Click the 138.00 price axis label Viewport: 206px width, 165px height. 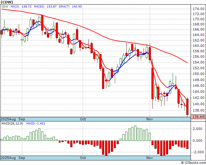tap(198, 110)
